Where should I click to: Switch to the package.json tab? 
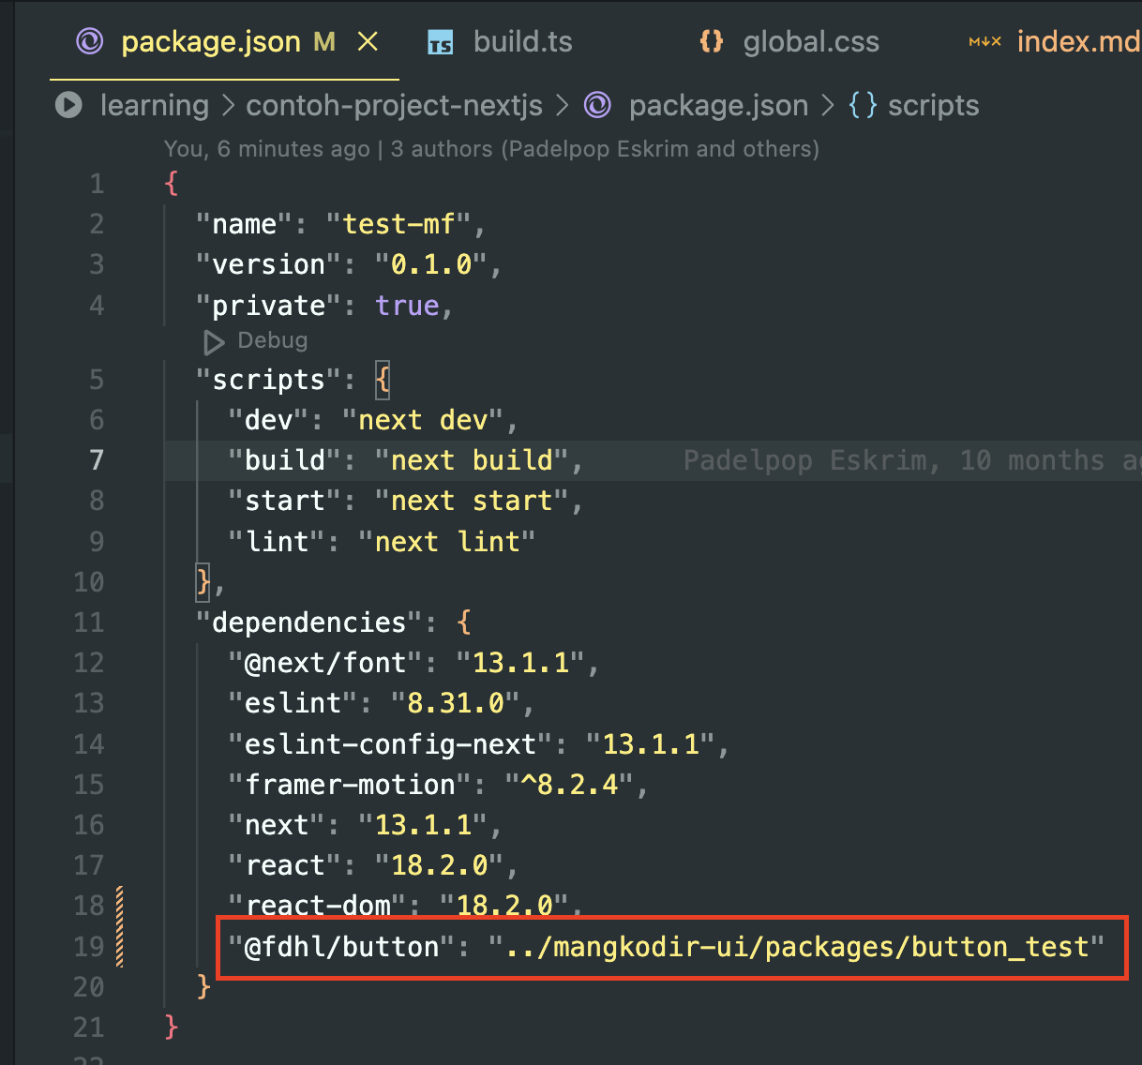tap(223, 41)
